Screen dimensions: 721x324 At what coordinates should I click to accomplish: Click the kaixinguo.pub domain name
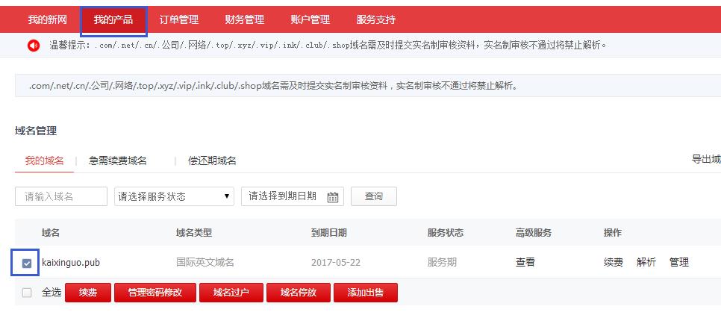(x=71, y=263)
